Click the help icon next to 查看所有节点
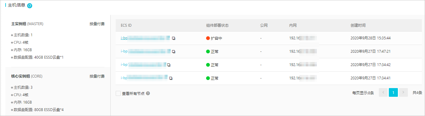 148,93
